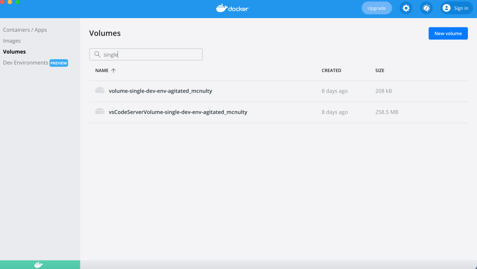This screenshot has width=477, height=269.
Task: Go to Containers / Apps in sidebar
Action: (25, 30)
